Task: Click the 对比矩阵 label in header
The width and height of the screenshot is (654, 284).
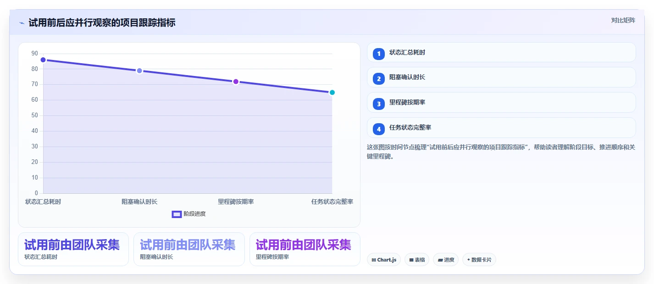Action: click(623, 20)
